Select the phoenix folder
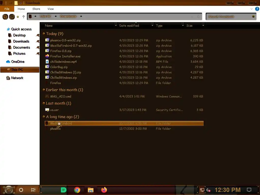Image resolution: width=260 pixels, height=195 pixels. (124, 129)
